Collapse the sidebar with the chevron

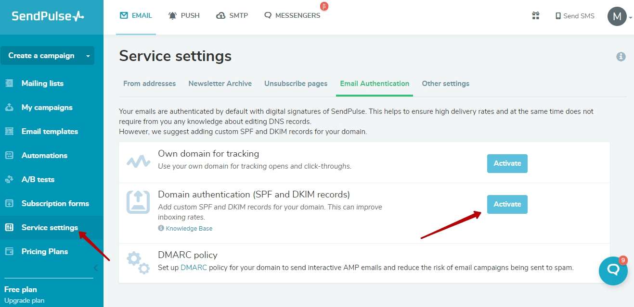tap(95, 268)
